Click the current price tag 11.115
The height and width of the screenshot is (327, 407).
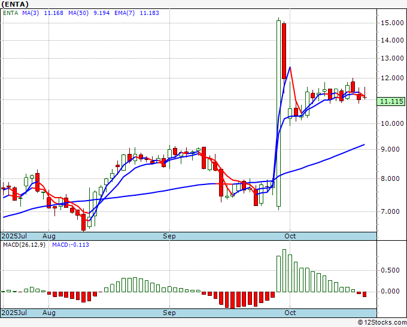point(391,101)
